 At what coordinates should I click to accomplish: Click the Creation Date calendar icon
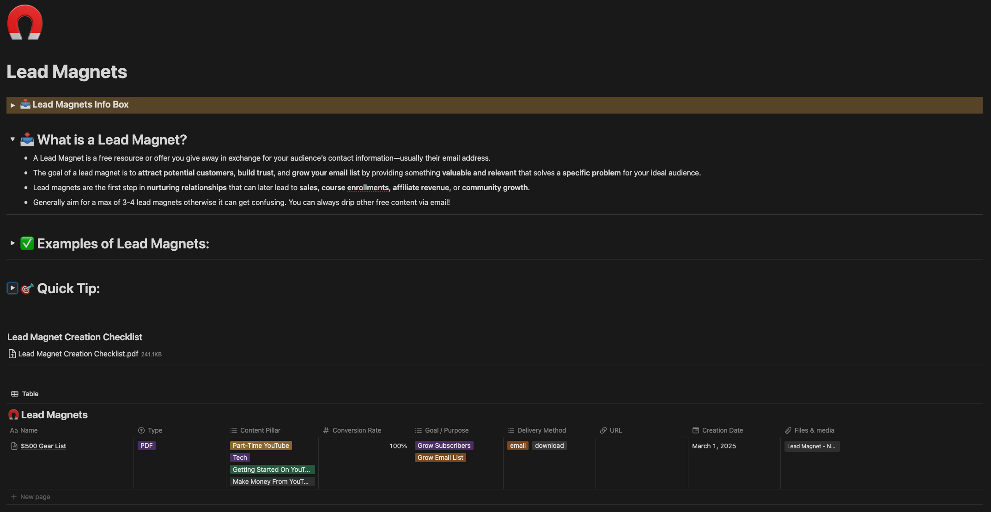pyautogui.click(x=696, y=430)
